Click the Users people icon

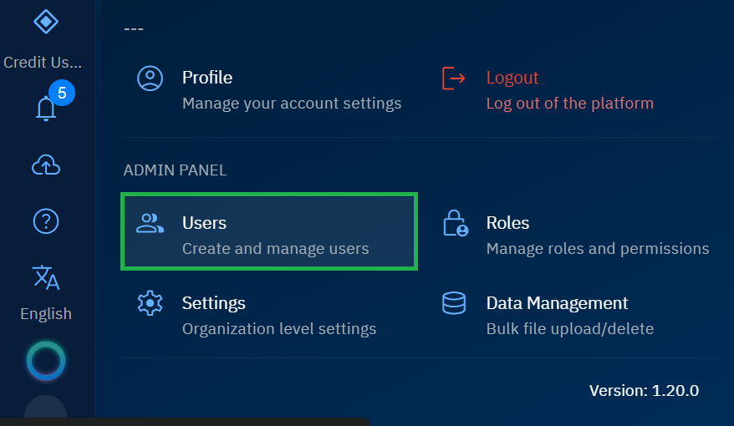(x=150, y=223)
